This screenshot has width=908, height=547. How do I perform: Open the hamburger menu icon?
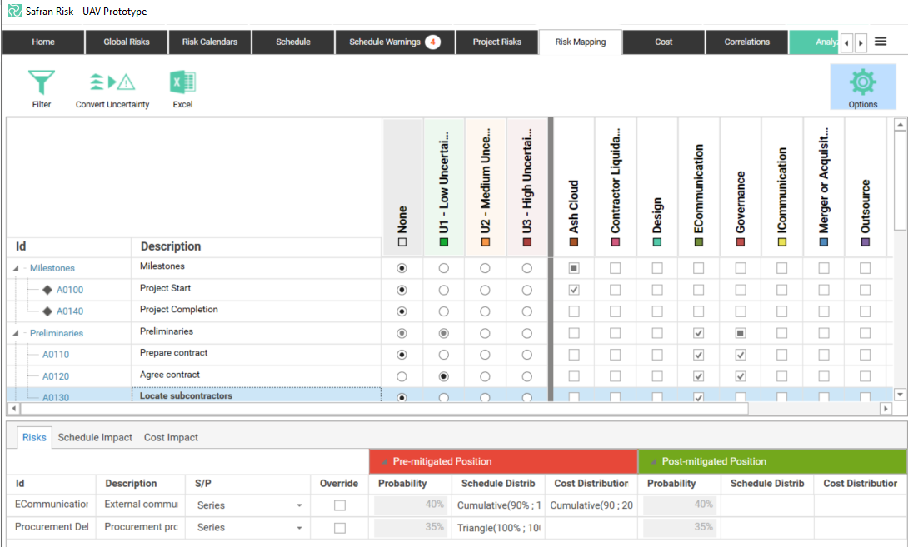[881, 42]
